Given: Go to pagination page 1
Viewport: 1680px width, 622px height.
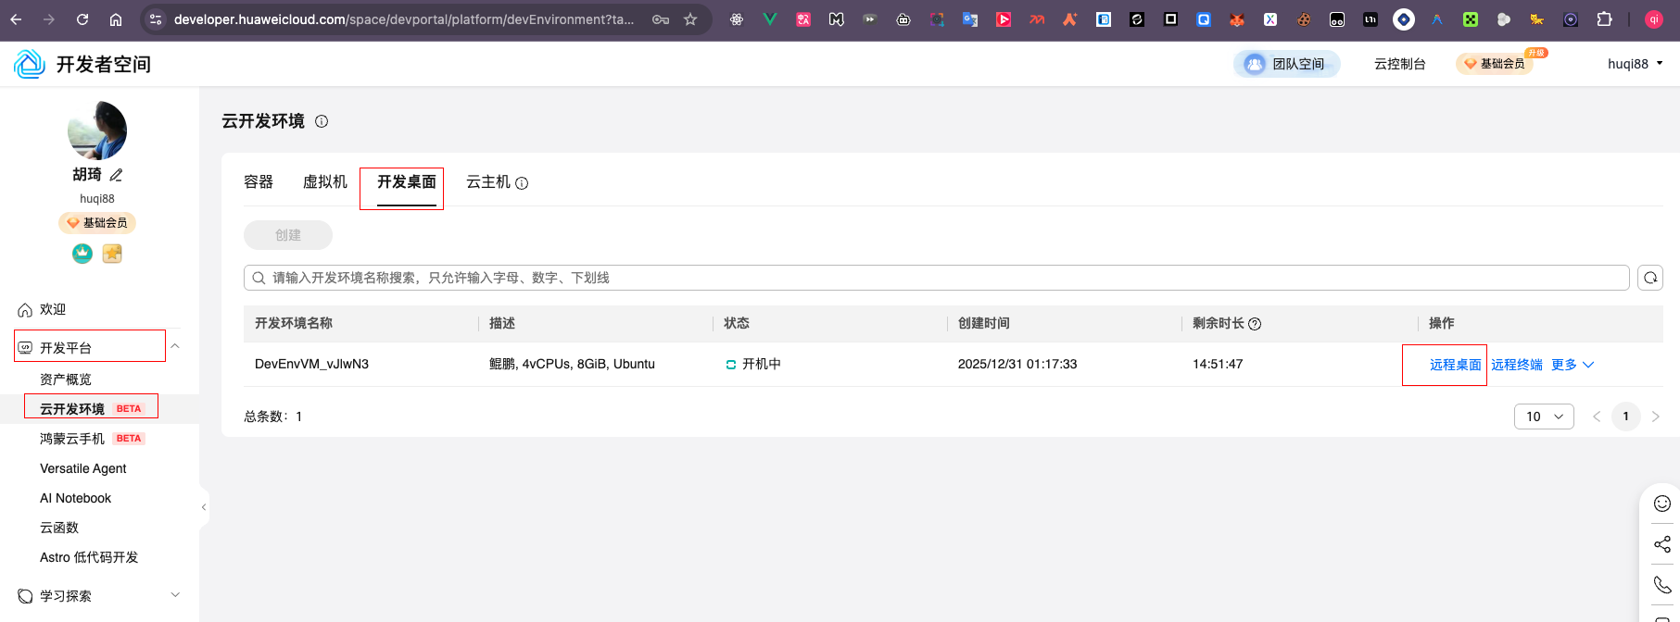Looking at the screenshot, I should pyautogui.click(x=1626, y=417).
